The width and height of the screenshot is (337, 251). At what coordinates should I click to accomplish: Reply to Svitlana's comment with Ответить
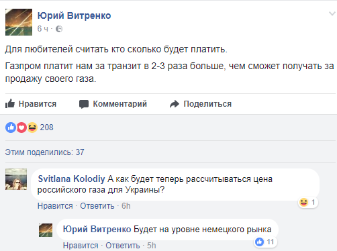click(x=97, y=206)
